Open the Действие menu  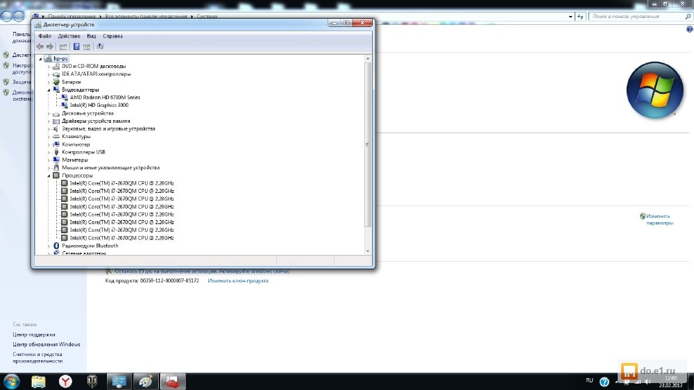point(69,36)
